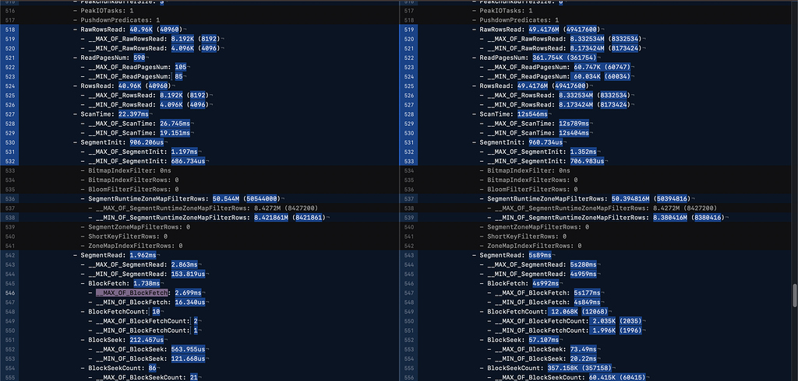This screenshot has width=798, height=381.
Task: Select SegmentRuntimeZoneMapFilterRows value 50.544M
Action: click(x=226, y=198)
